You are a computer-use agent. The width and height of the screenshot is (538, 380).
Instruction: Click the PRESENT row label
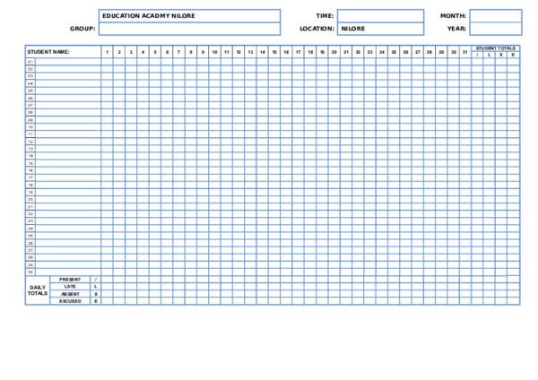click(x=70, y=280)
